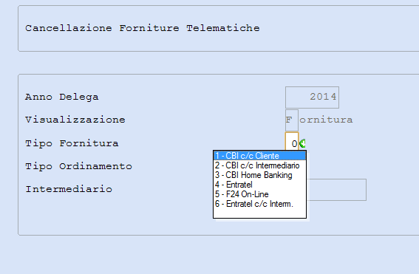Screen dimensions: 419x274
Task: Click the empty Intermediario input field
Action: (336, 190)
